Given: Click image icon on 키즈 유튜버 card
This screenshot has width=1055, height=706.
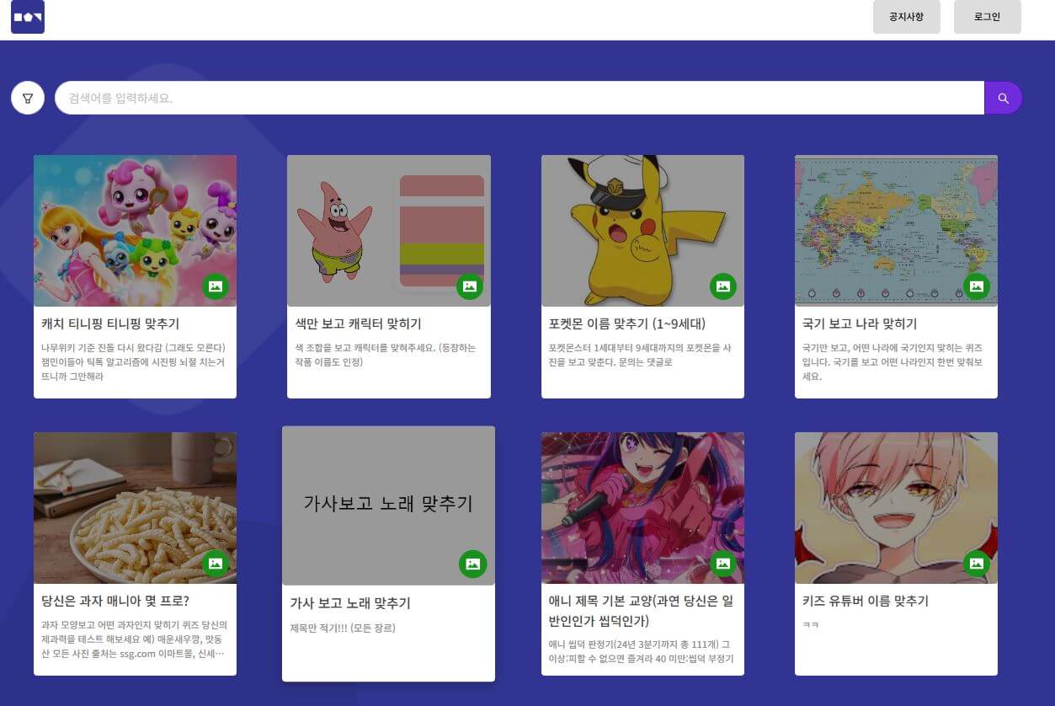Looking at the screenshot, I should (x=977, y=564).
